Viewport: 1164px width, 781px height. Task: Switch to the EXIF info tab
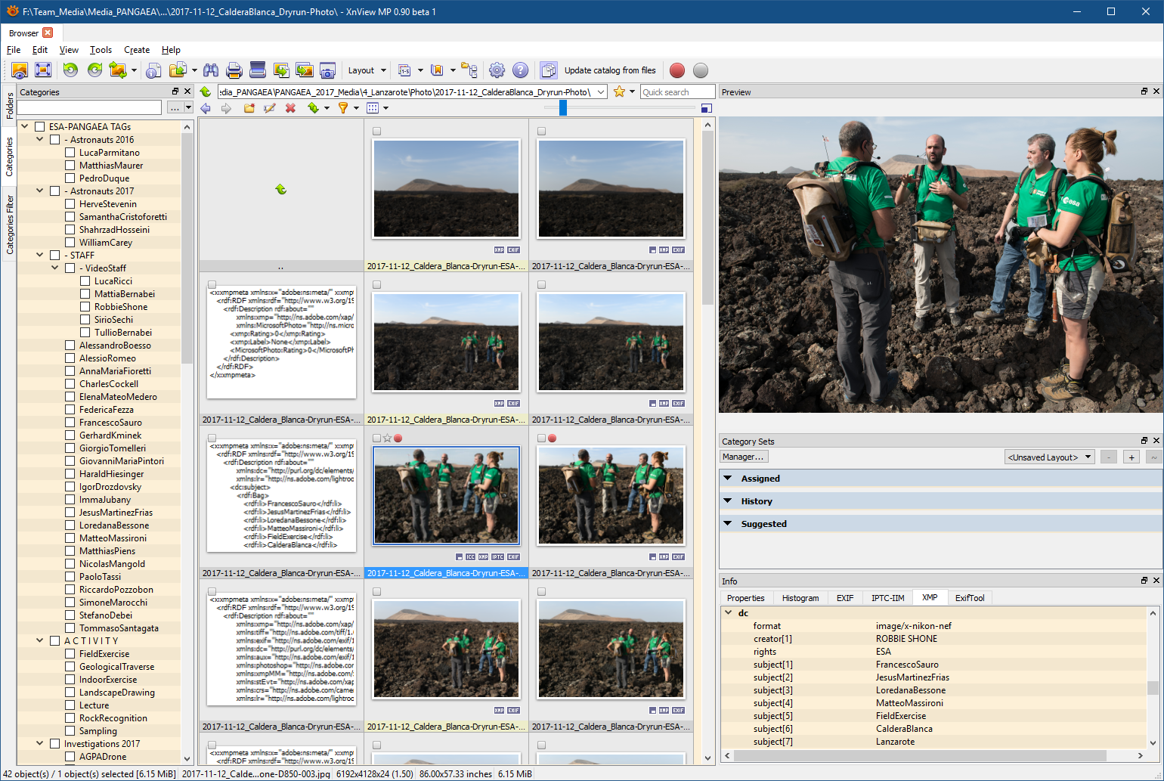pyautogui.click(x=844, y=598)
